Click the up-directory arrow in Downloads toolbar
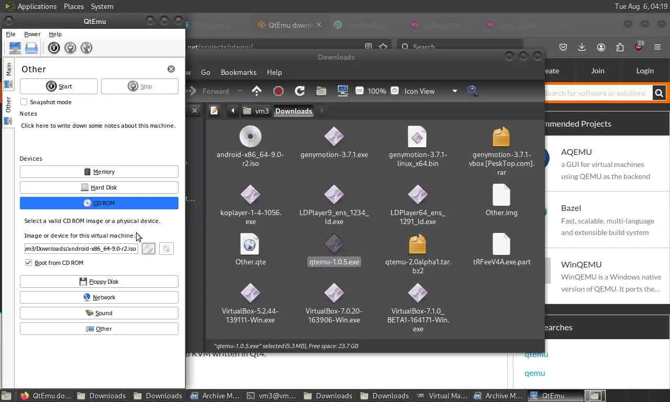 coord(256,91)
